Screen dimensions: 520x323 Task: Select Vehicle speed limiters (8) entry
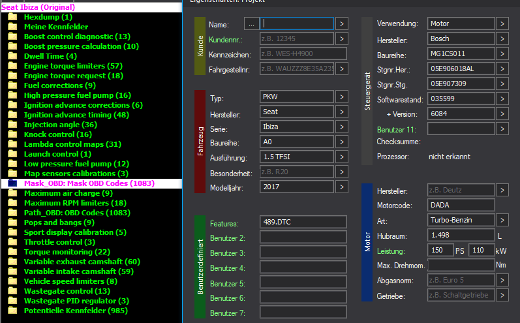coord(70,281)
